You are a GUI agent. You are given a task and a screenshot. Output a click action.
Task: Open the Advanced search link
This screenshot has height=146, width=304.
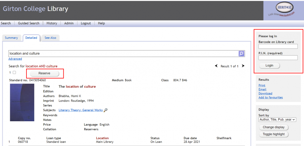coord(15,59)
